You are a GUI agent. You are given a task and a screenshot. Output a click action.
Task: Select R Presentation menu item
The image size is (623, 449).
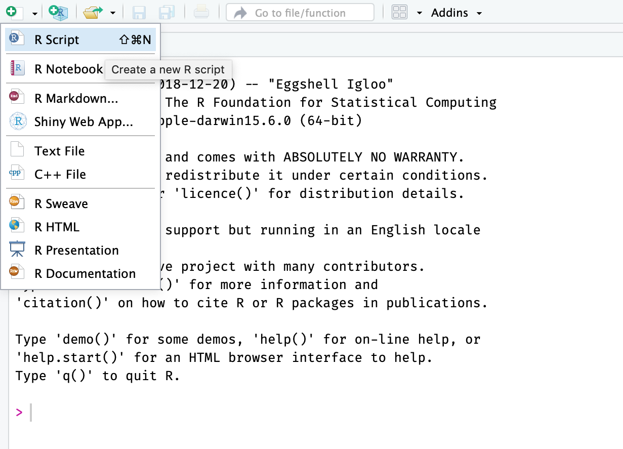(x=81, y=250)
